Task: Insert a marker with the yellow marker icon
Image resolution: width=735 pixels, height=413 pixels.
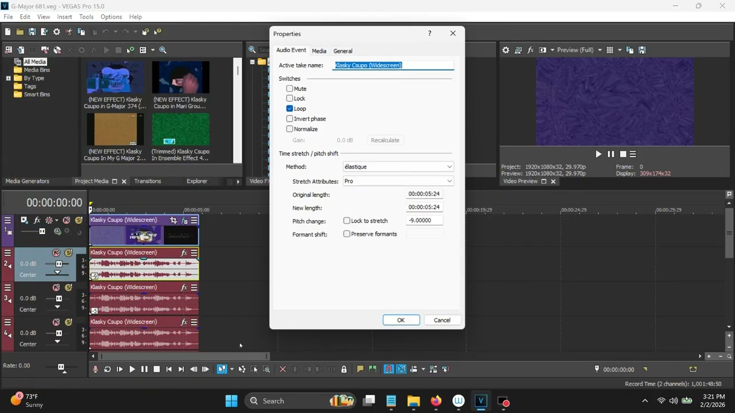Action: coord(360,369)
